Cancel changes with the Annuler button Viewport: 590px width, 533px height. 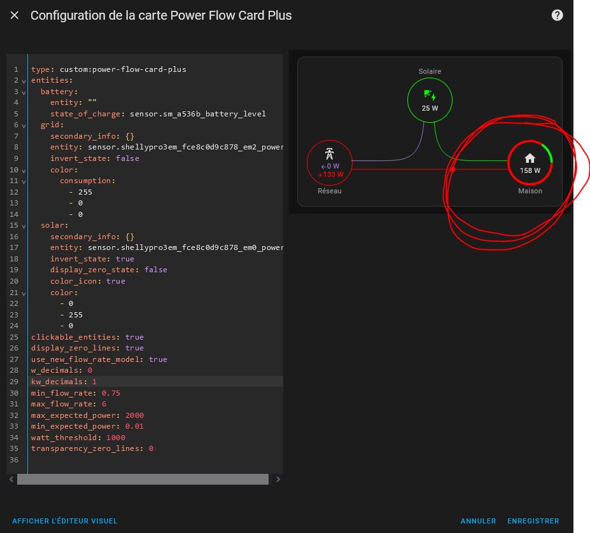[x=478, y=521]
